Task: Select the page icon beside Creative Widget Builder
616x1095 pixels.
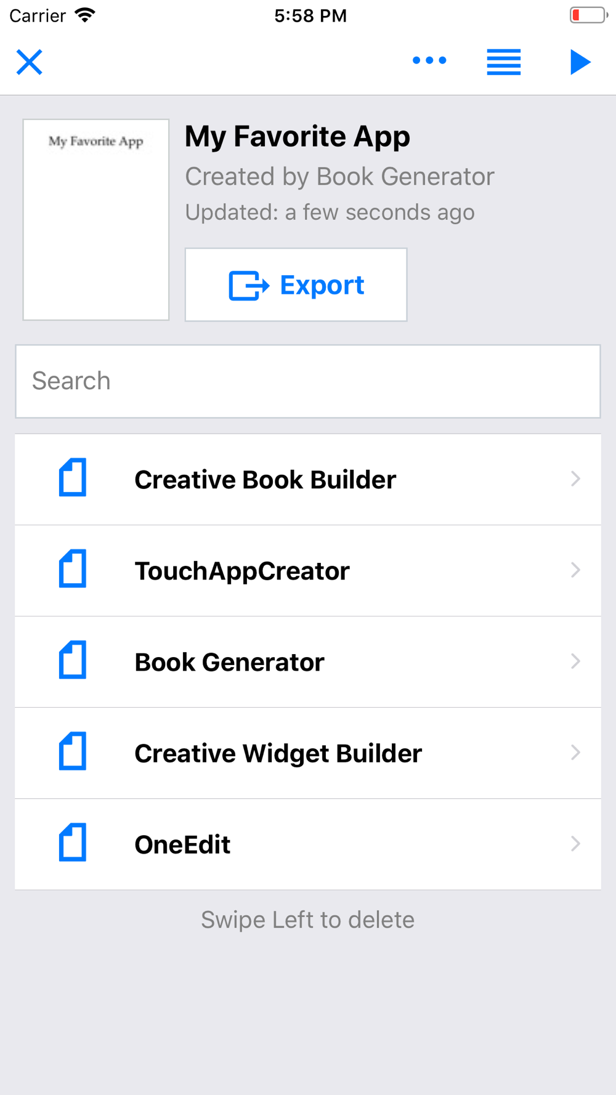Action: click(73, 751)
